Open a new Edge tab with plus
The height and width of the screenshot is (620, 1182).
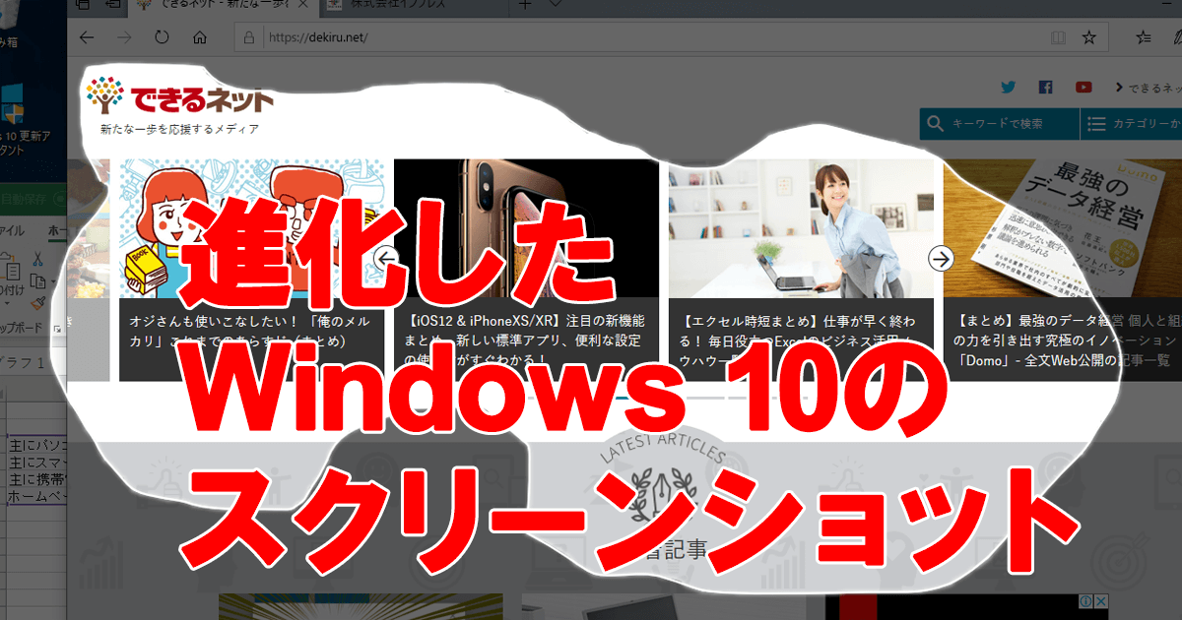pyautogui.click(x=525, y=4)
